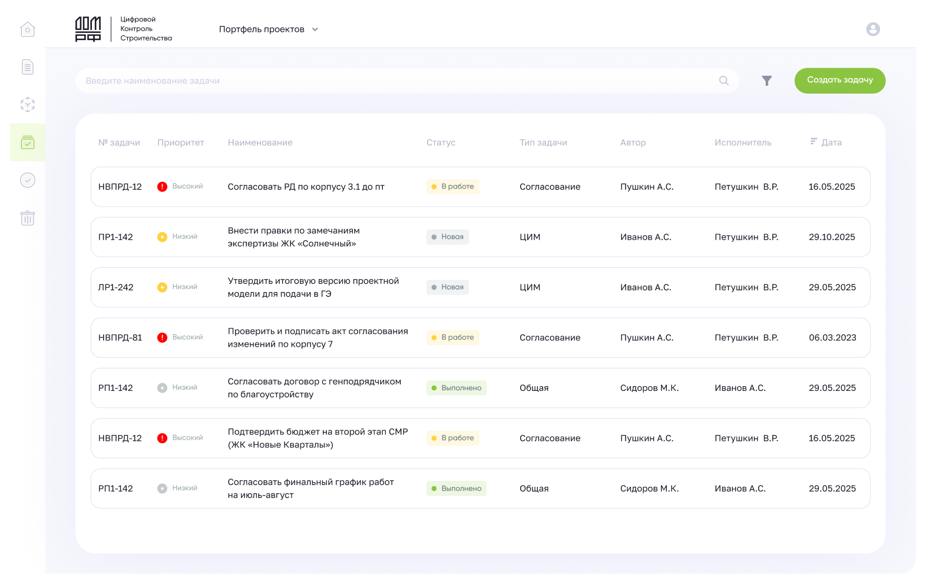Click the Статус column header

(x=441, y=142)
